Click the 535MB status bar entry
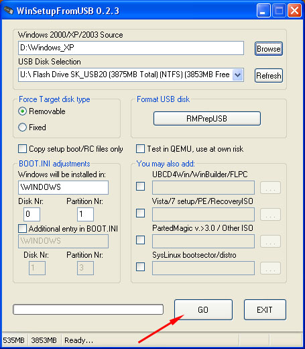Viewport: 305px width, 349px height. pos(14,340)
